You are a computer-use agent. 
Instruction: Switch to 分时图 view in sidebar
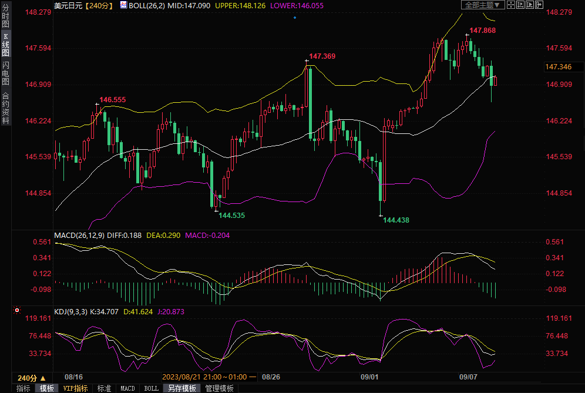[5, 16]
